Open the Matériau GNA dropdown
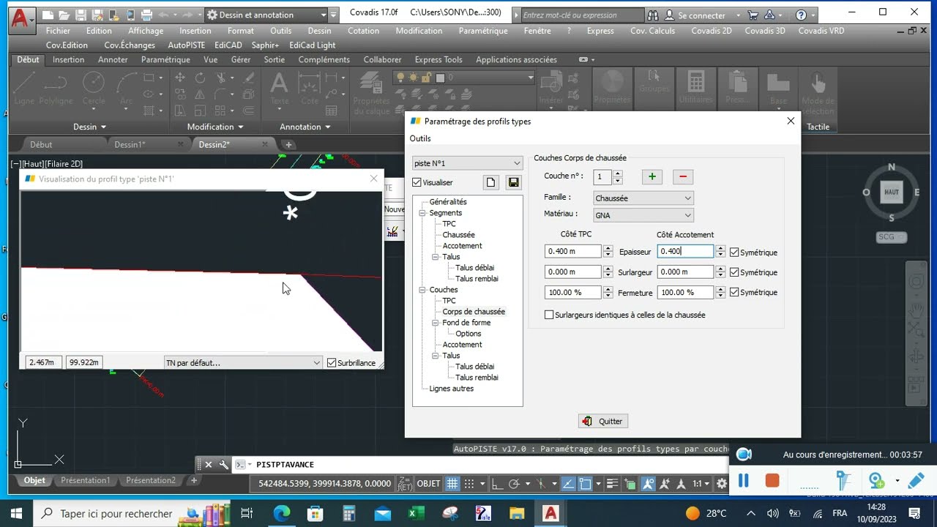This screenshot has width=937, height=527. 643,215
